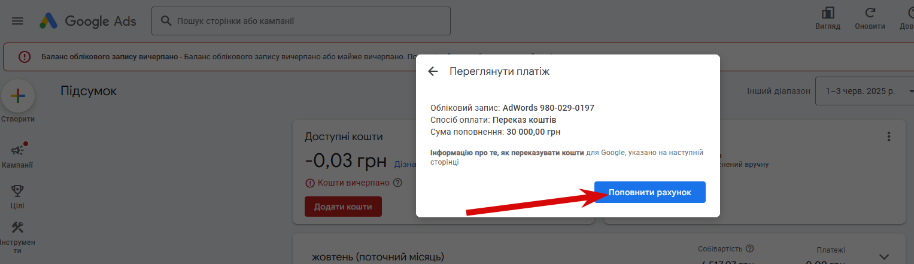
Task: Open Цілі in the sidebar
Action: click(x=17, y=196)
